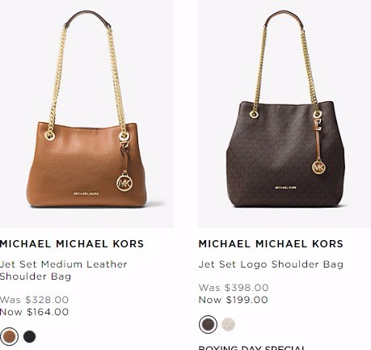Open Jet Set Medium Leather Shoulder Bag link
The height and width of the screenshot is (350, 371).
pyautogui.click(x=63, y=270)
